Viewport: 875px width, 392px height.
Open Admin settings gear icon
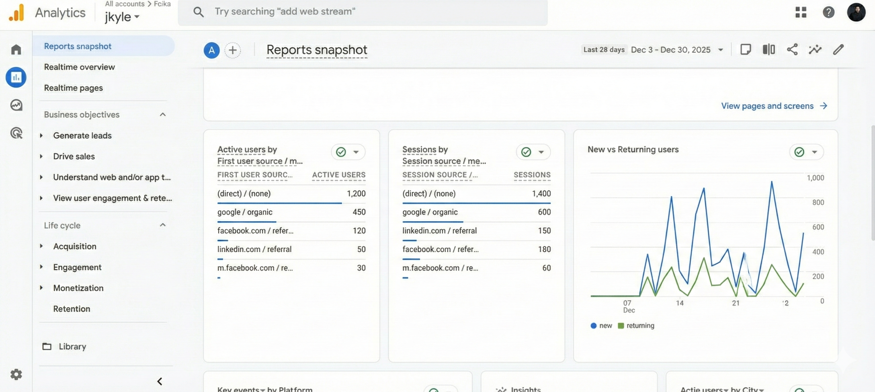[16, 374]
